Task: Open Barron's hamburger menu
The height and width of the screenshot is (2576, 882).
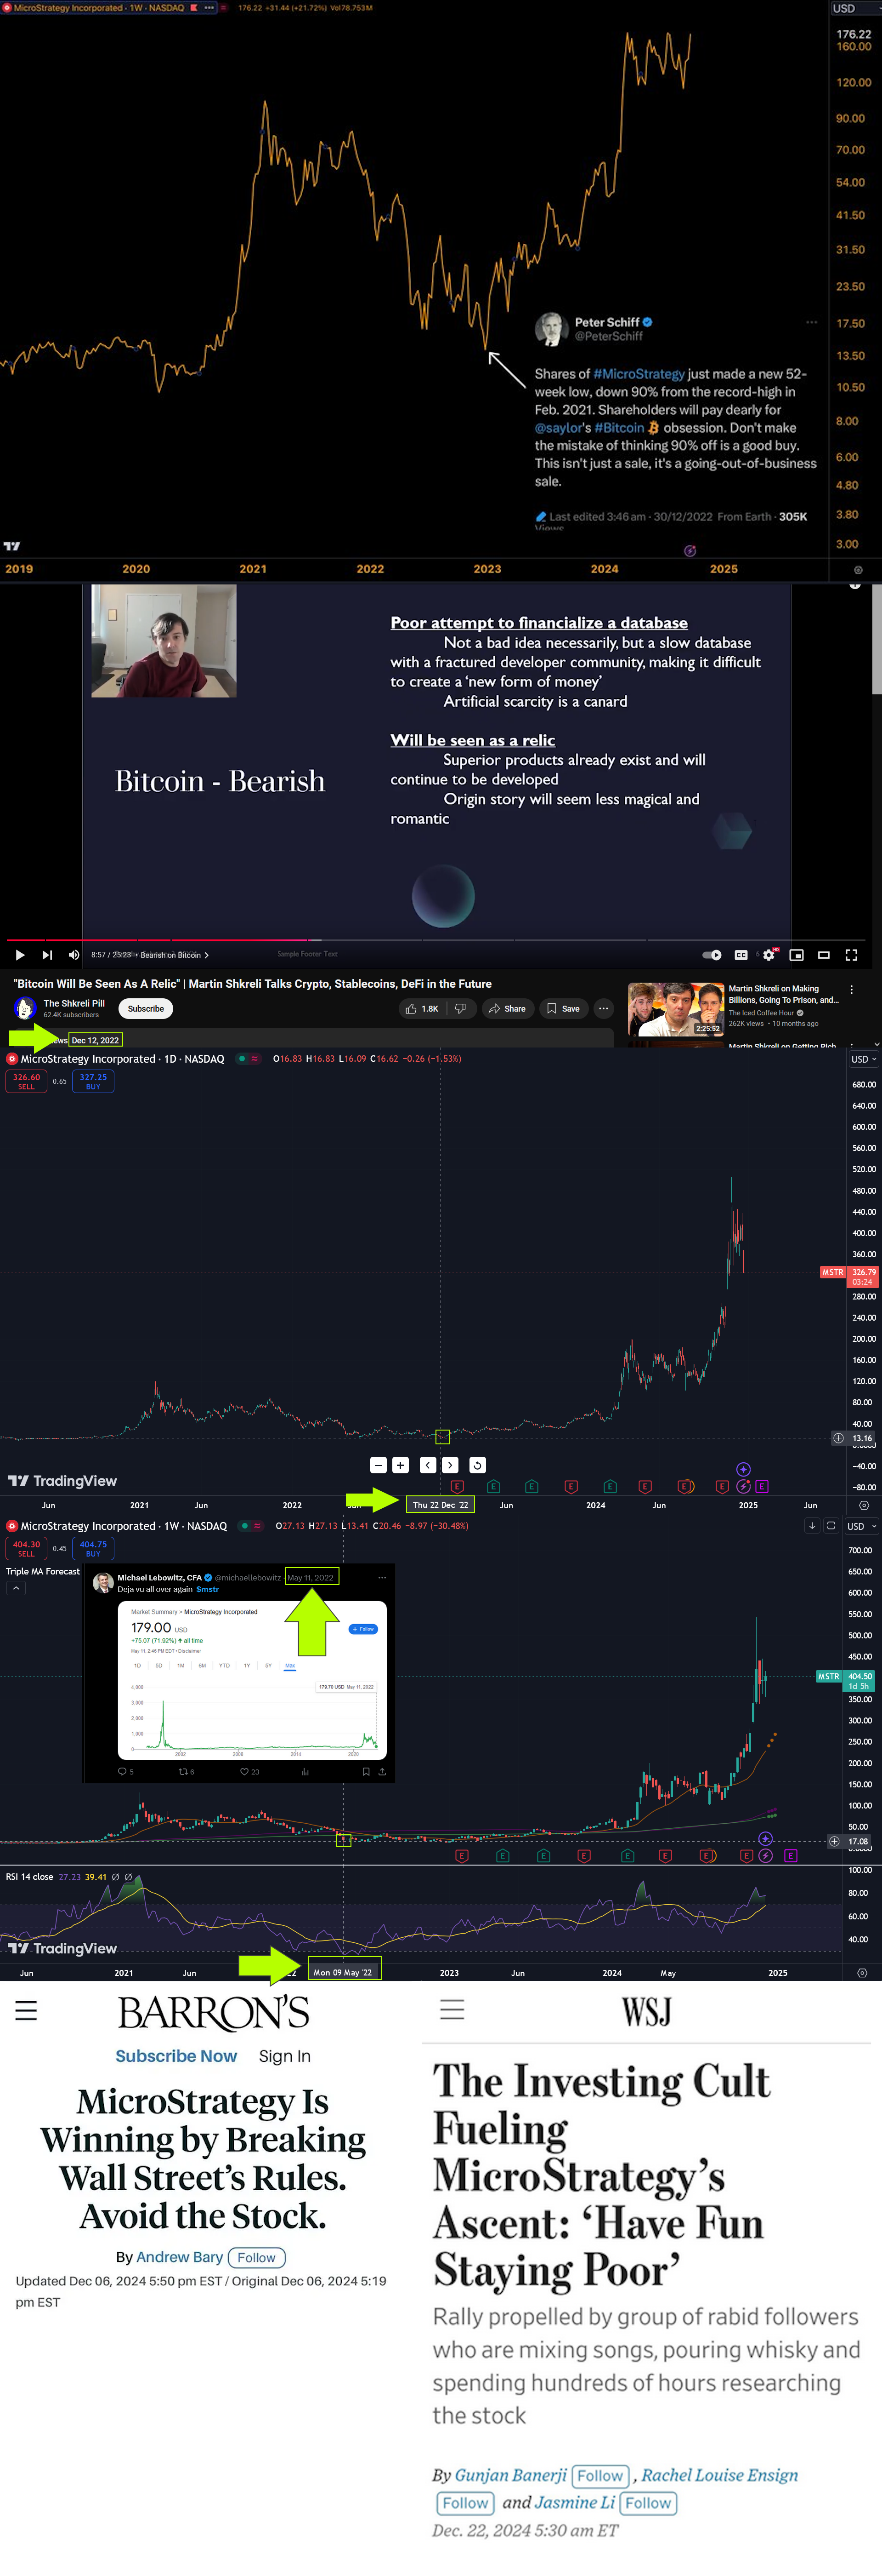Action: pos(26,2011)
